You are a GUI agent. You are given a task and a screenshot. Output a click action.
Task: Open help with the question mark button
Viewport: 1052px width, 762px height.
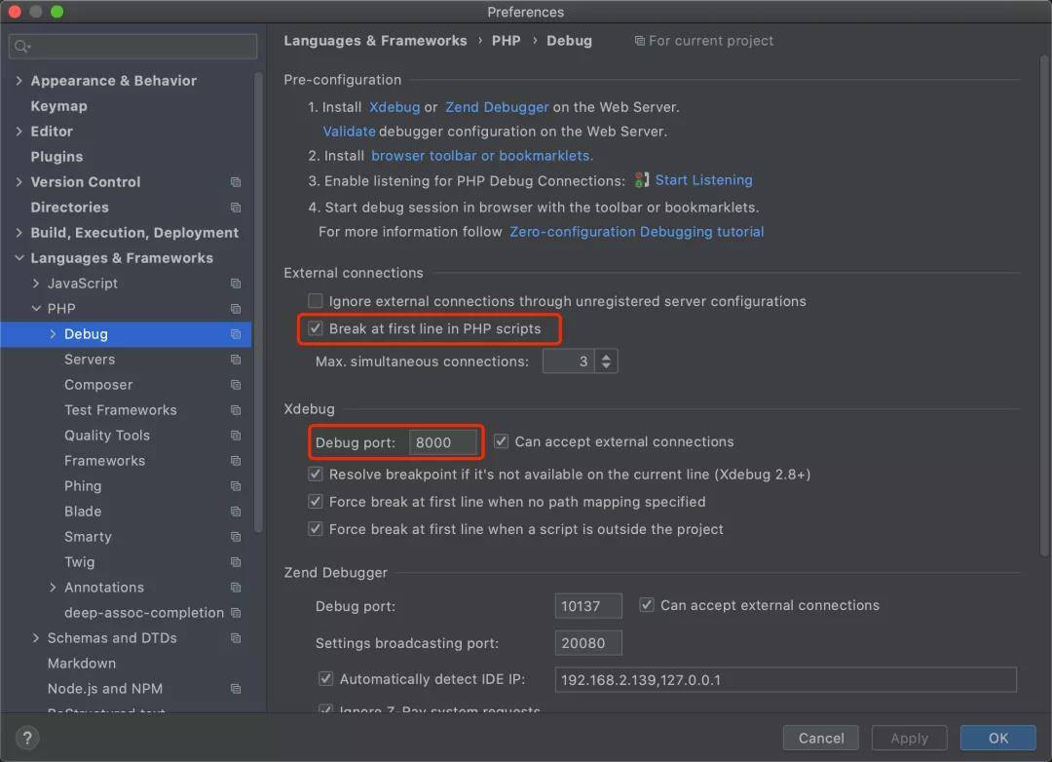point(27,739)
